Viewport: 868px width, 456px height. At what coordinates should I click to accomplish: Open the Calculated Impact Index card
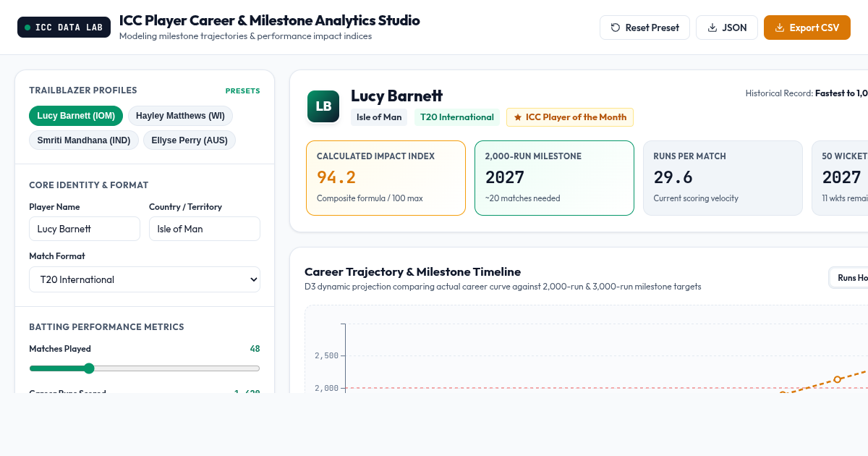coord(386,178)
